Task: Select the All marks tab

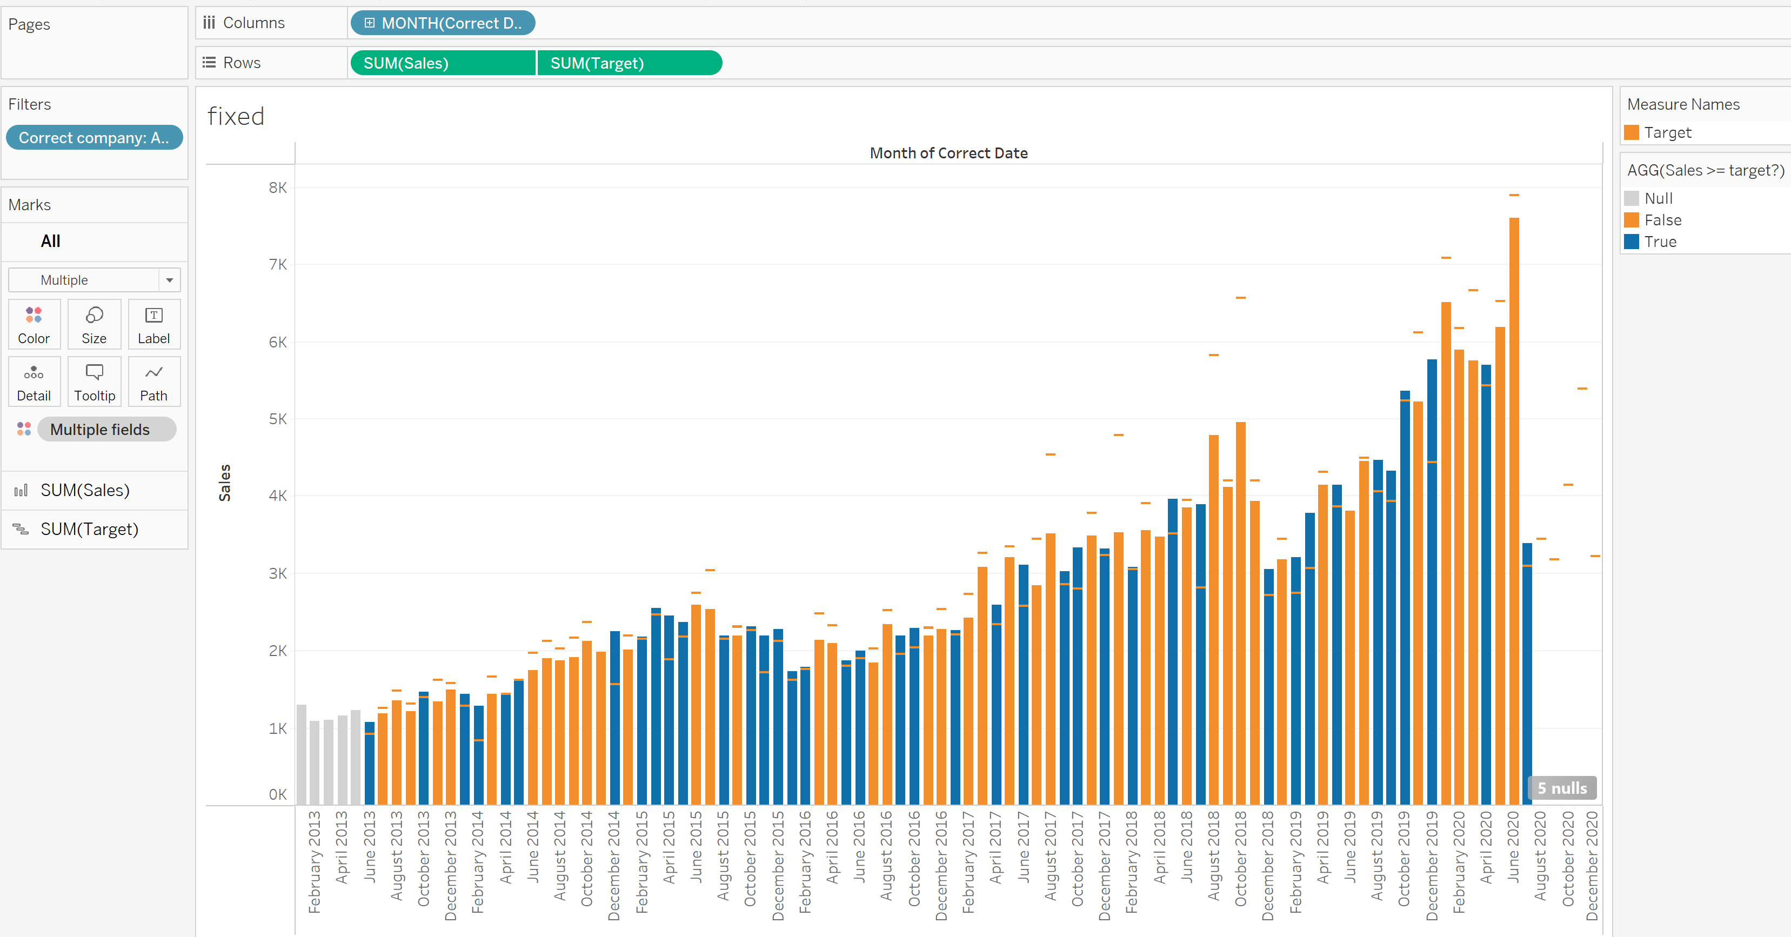Action: tap(50, 241)
